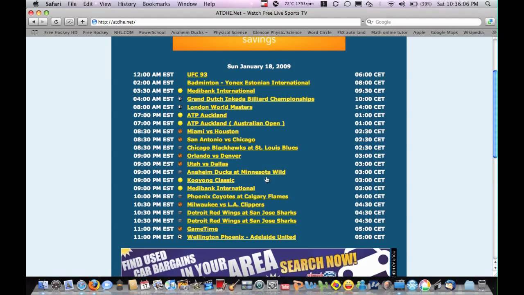Open Finder from the Dock
This screenshot has width=524, height=295.
pyautogui.click(x=43, y=285)
